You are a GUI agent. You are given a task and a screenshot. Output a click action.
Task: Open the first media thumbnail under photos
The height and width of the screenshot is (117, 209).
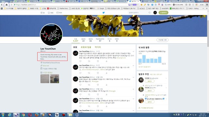tap(45, 79)
